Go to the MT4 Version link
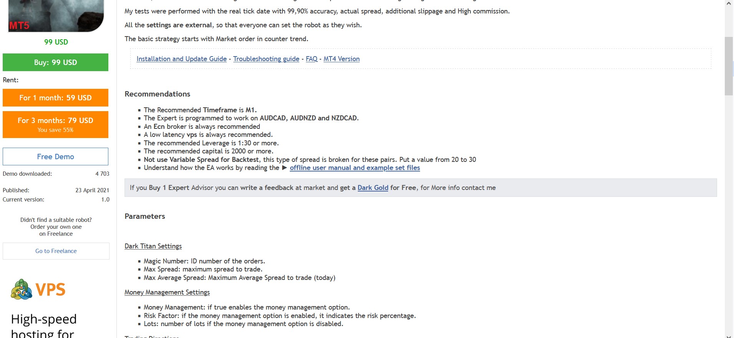The image size is (734, 338). (x=341, y=59)
